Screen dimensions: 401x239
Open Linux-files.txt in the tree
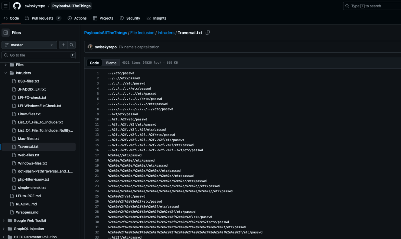pyautogui.click(x=29, y=114)
